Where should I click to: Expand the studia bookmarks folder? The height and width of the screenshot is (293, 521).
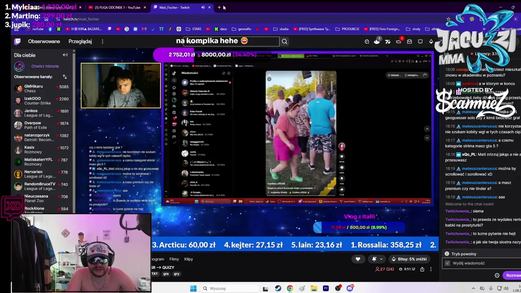pos(281,29)
